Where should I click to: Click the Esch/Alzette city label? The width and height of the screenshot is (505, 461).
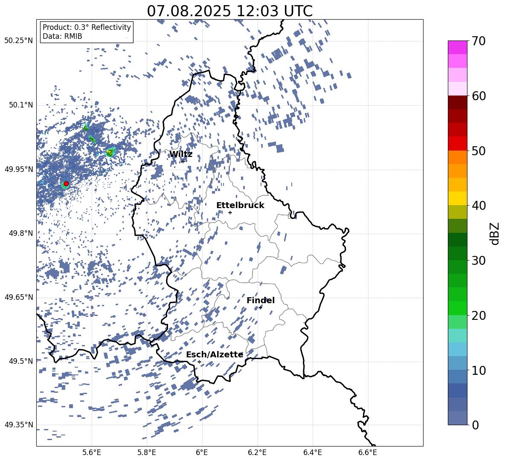(215, 354)
